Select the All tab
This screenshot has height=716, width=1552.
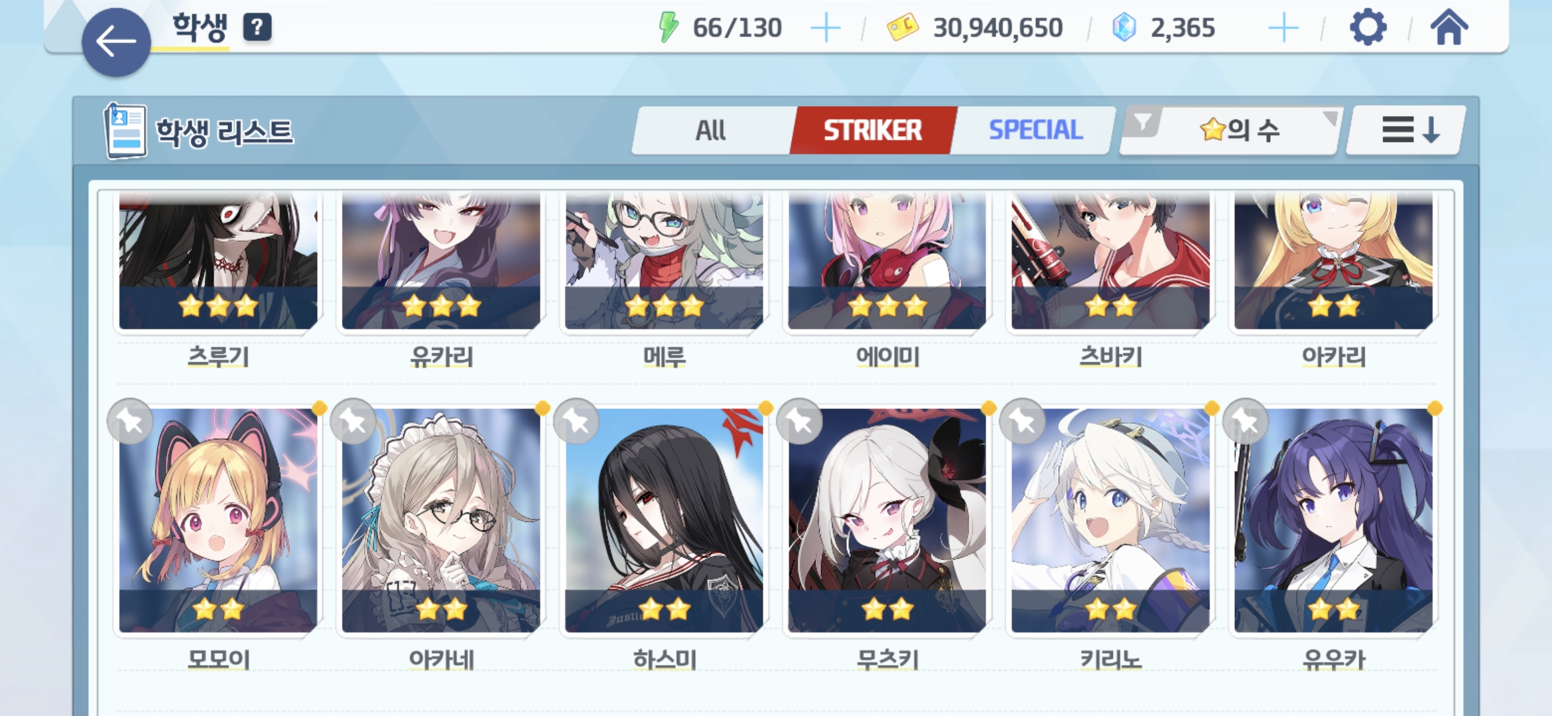tap(711, 130)
